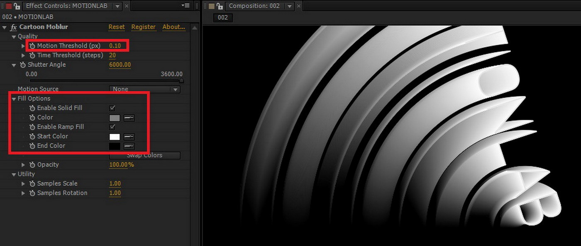The image size is (581, 246).
Task: Click the eyedropper beside the Color swatch
Action: 129,118
